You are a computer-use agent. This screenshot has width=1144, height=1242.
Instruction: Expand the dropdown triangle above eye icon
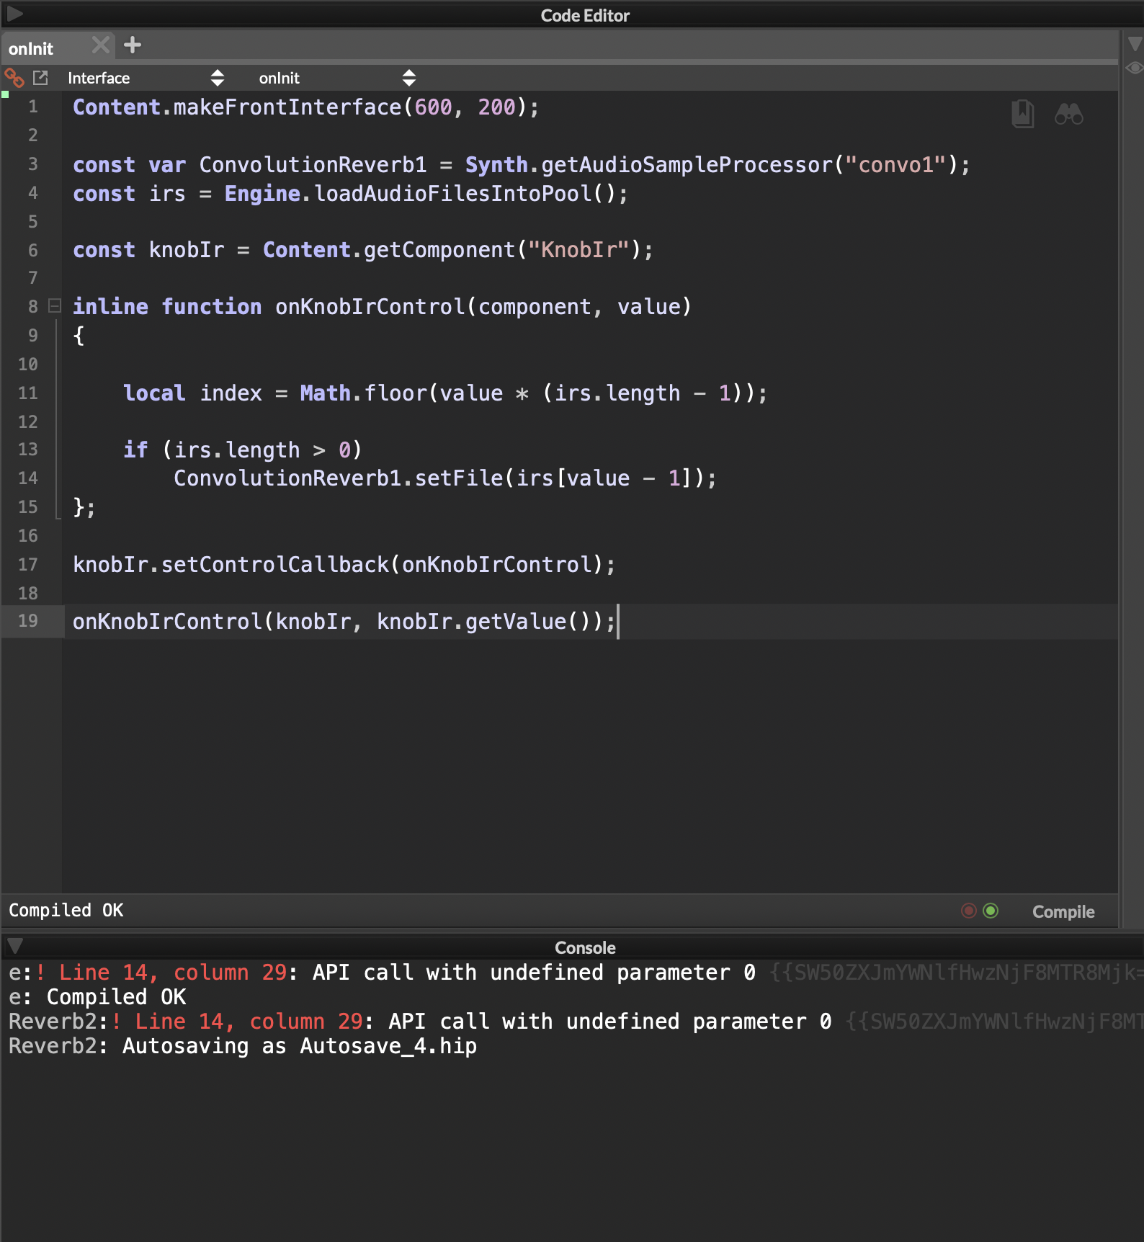pos(1135,44)
